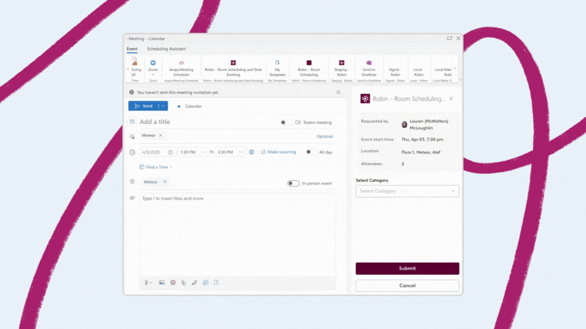
Task: Click the Calendar selector next to Send
Action: pos(190,106)
